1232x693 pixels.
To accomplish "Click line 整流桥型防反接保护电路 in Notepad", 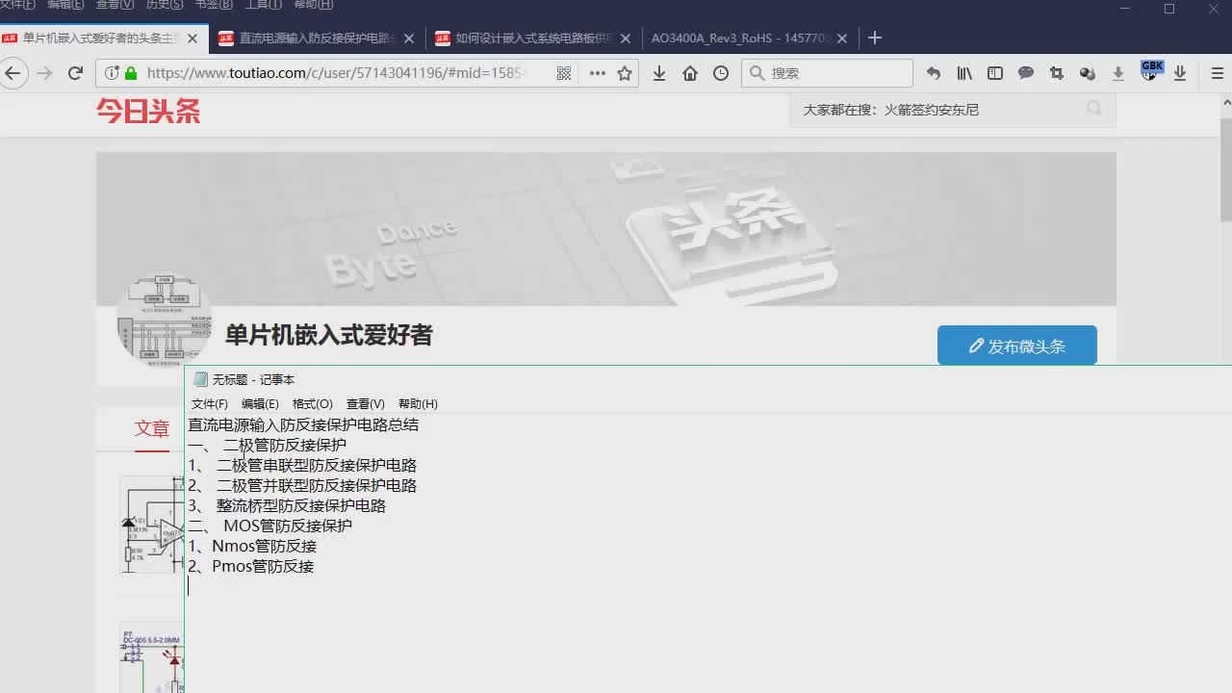I will click(287, 505).
